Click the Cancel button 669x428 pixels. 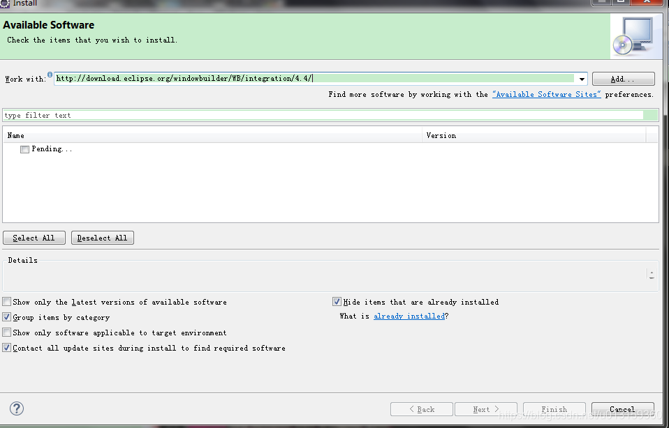(x=622, y=409)
